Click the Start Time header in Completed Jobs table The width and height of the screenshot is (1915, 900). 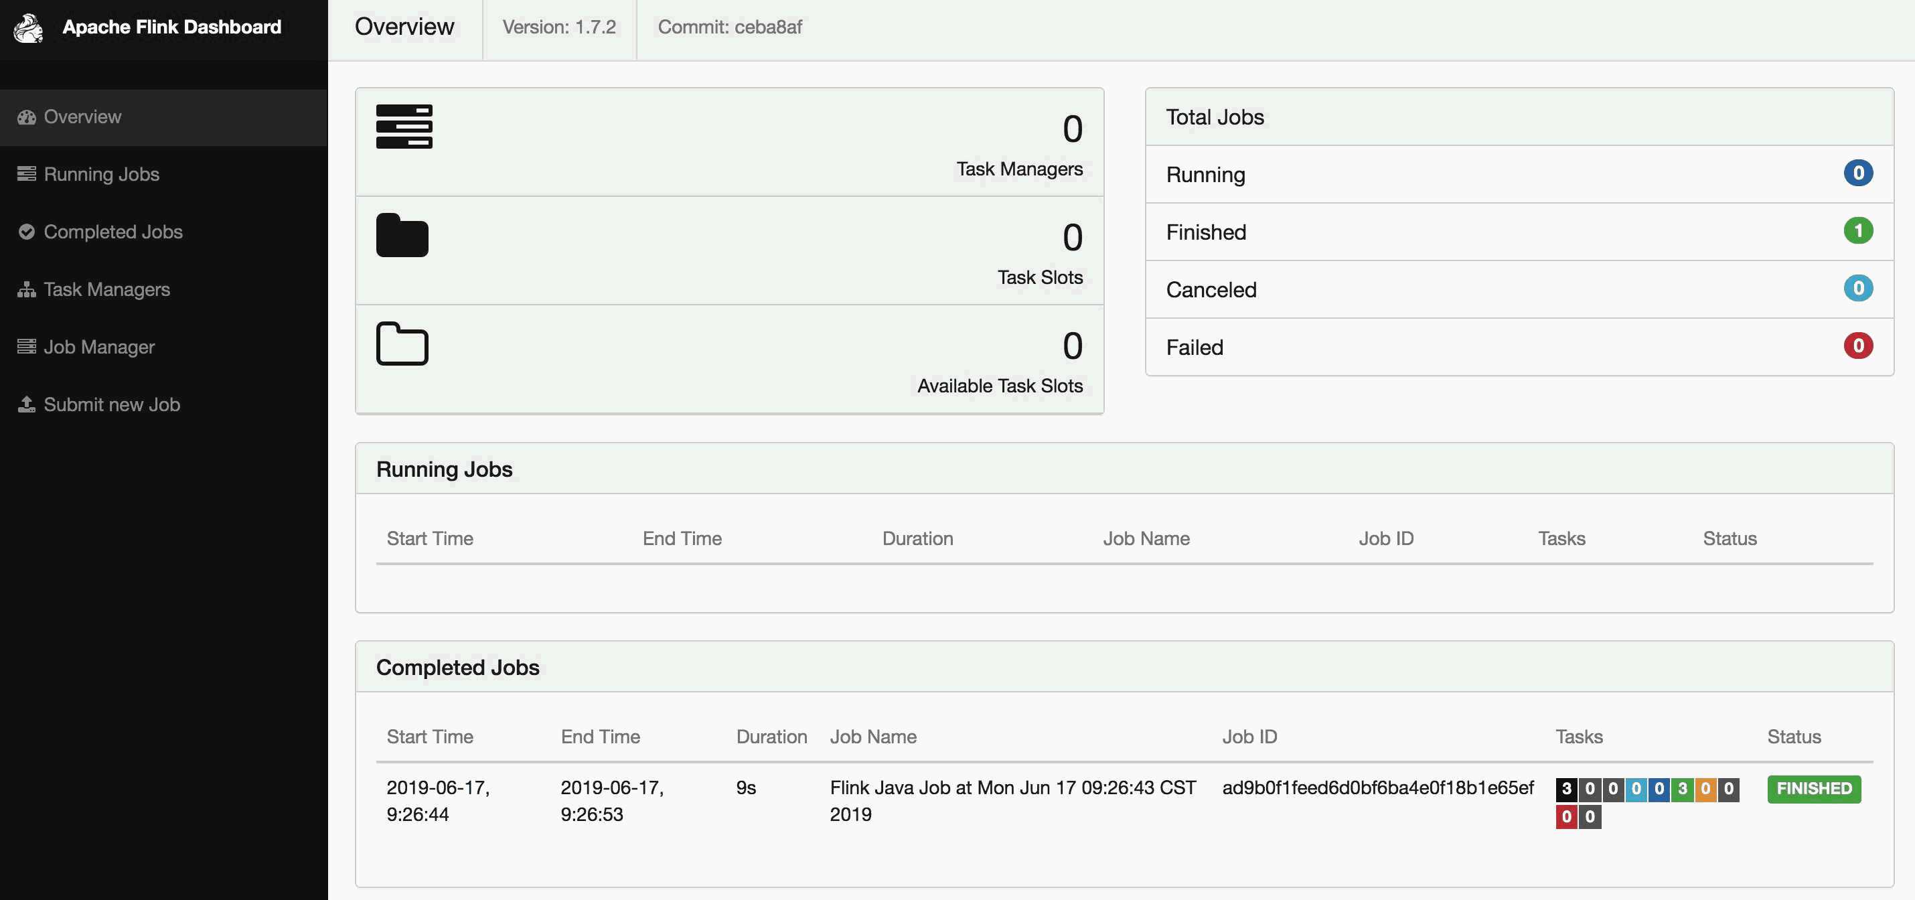430,737
